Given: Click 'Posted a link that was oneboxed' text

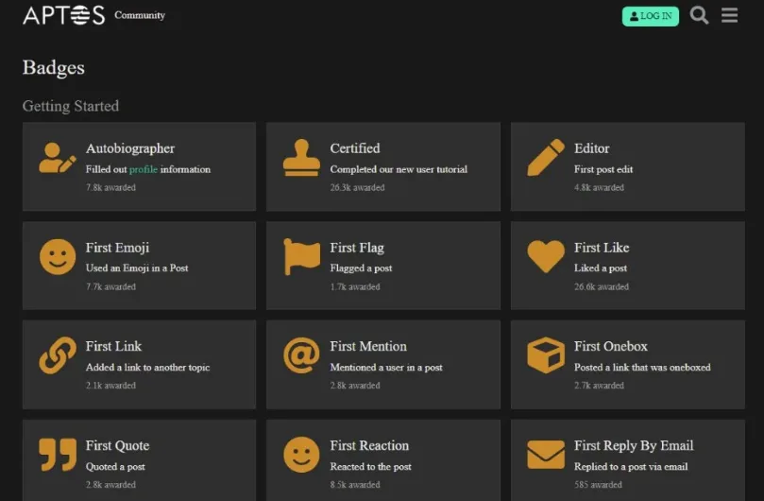Looking at the screenshot, I should (x=642, y=368).
